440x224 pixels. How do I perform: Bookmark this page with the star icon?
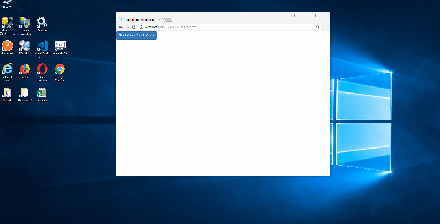317,27
